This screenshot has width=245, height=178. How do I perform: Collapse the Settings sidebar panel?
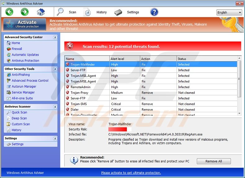pyautogui.click(x=55, y=139)
